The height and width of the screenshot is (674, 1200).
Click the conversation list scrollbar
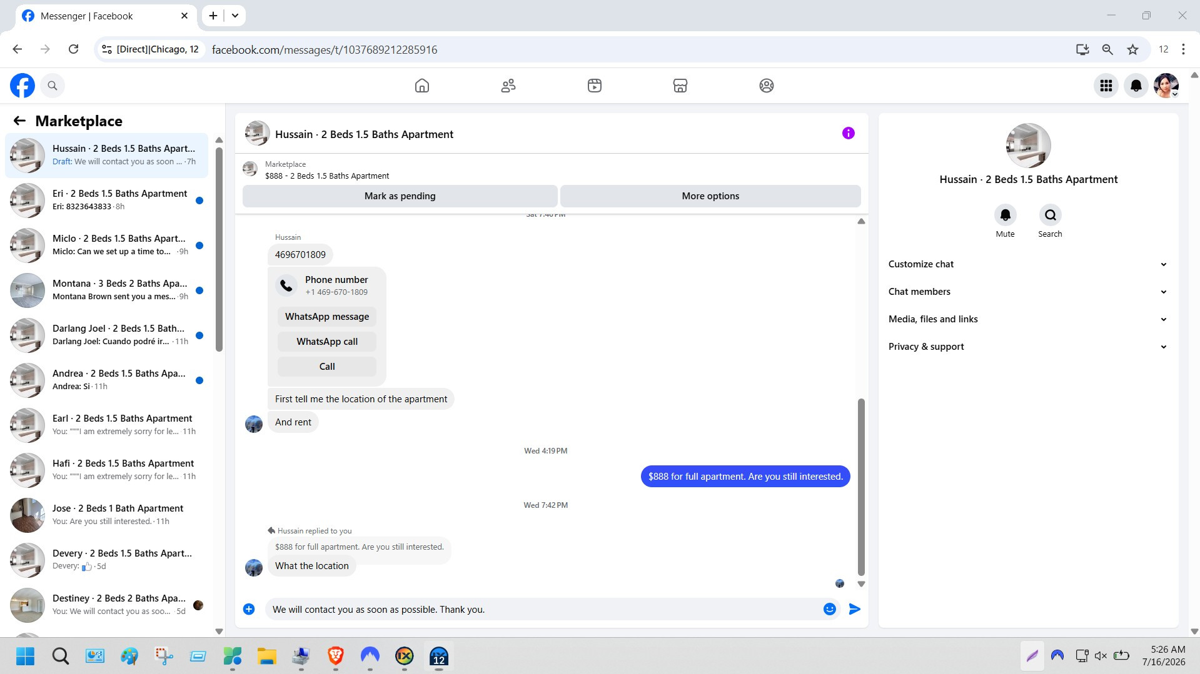pos(219,250)
